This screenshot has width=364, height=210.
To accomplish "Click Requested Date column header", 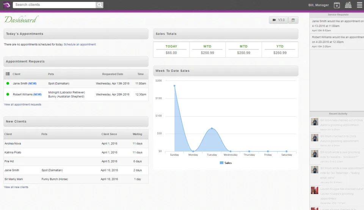I will [113, 74].
